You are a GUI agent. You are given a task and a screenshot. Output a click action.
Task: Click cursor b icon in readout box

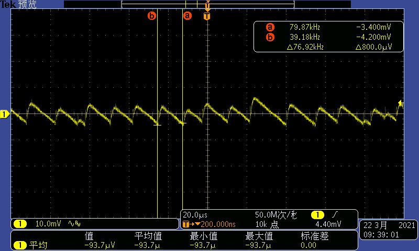[270, 37]
